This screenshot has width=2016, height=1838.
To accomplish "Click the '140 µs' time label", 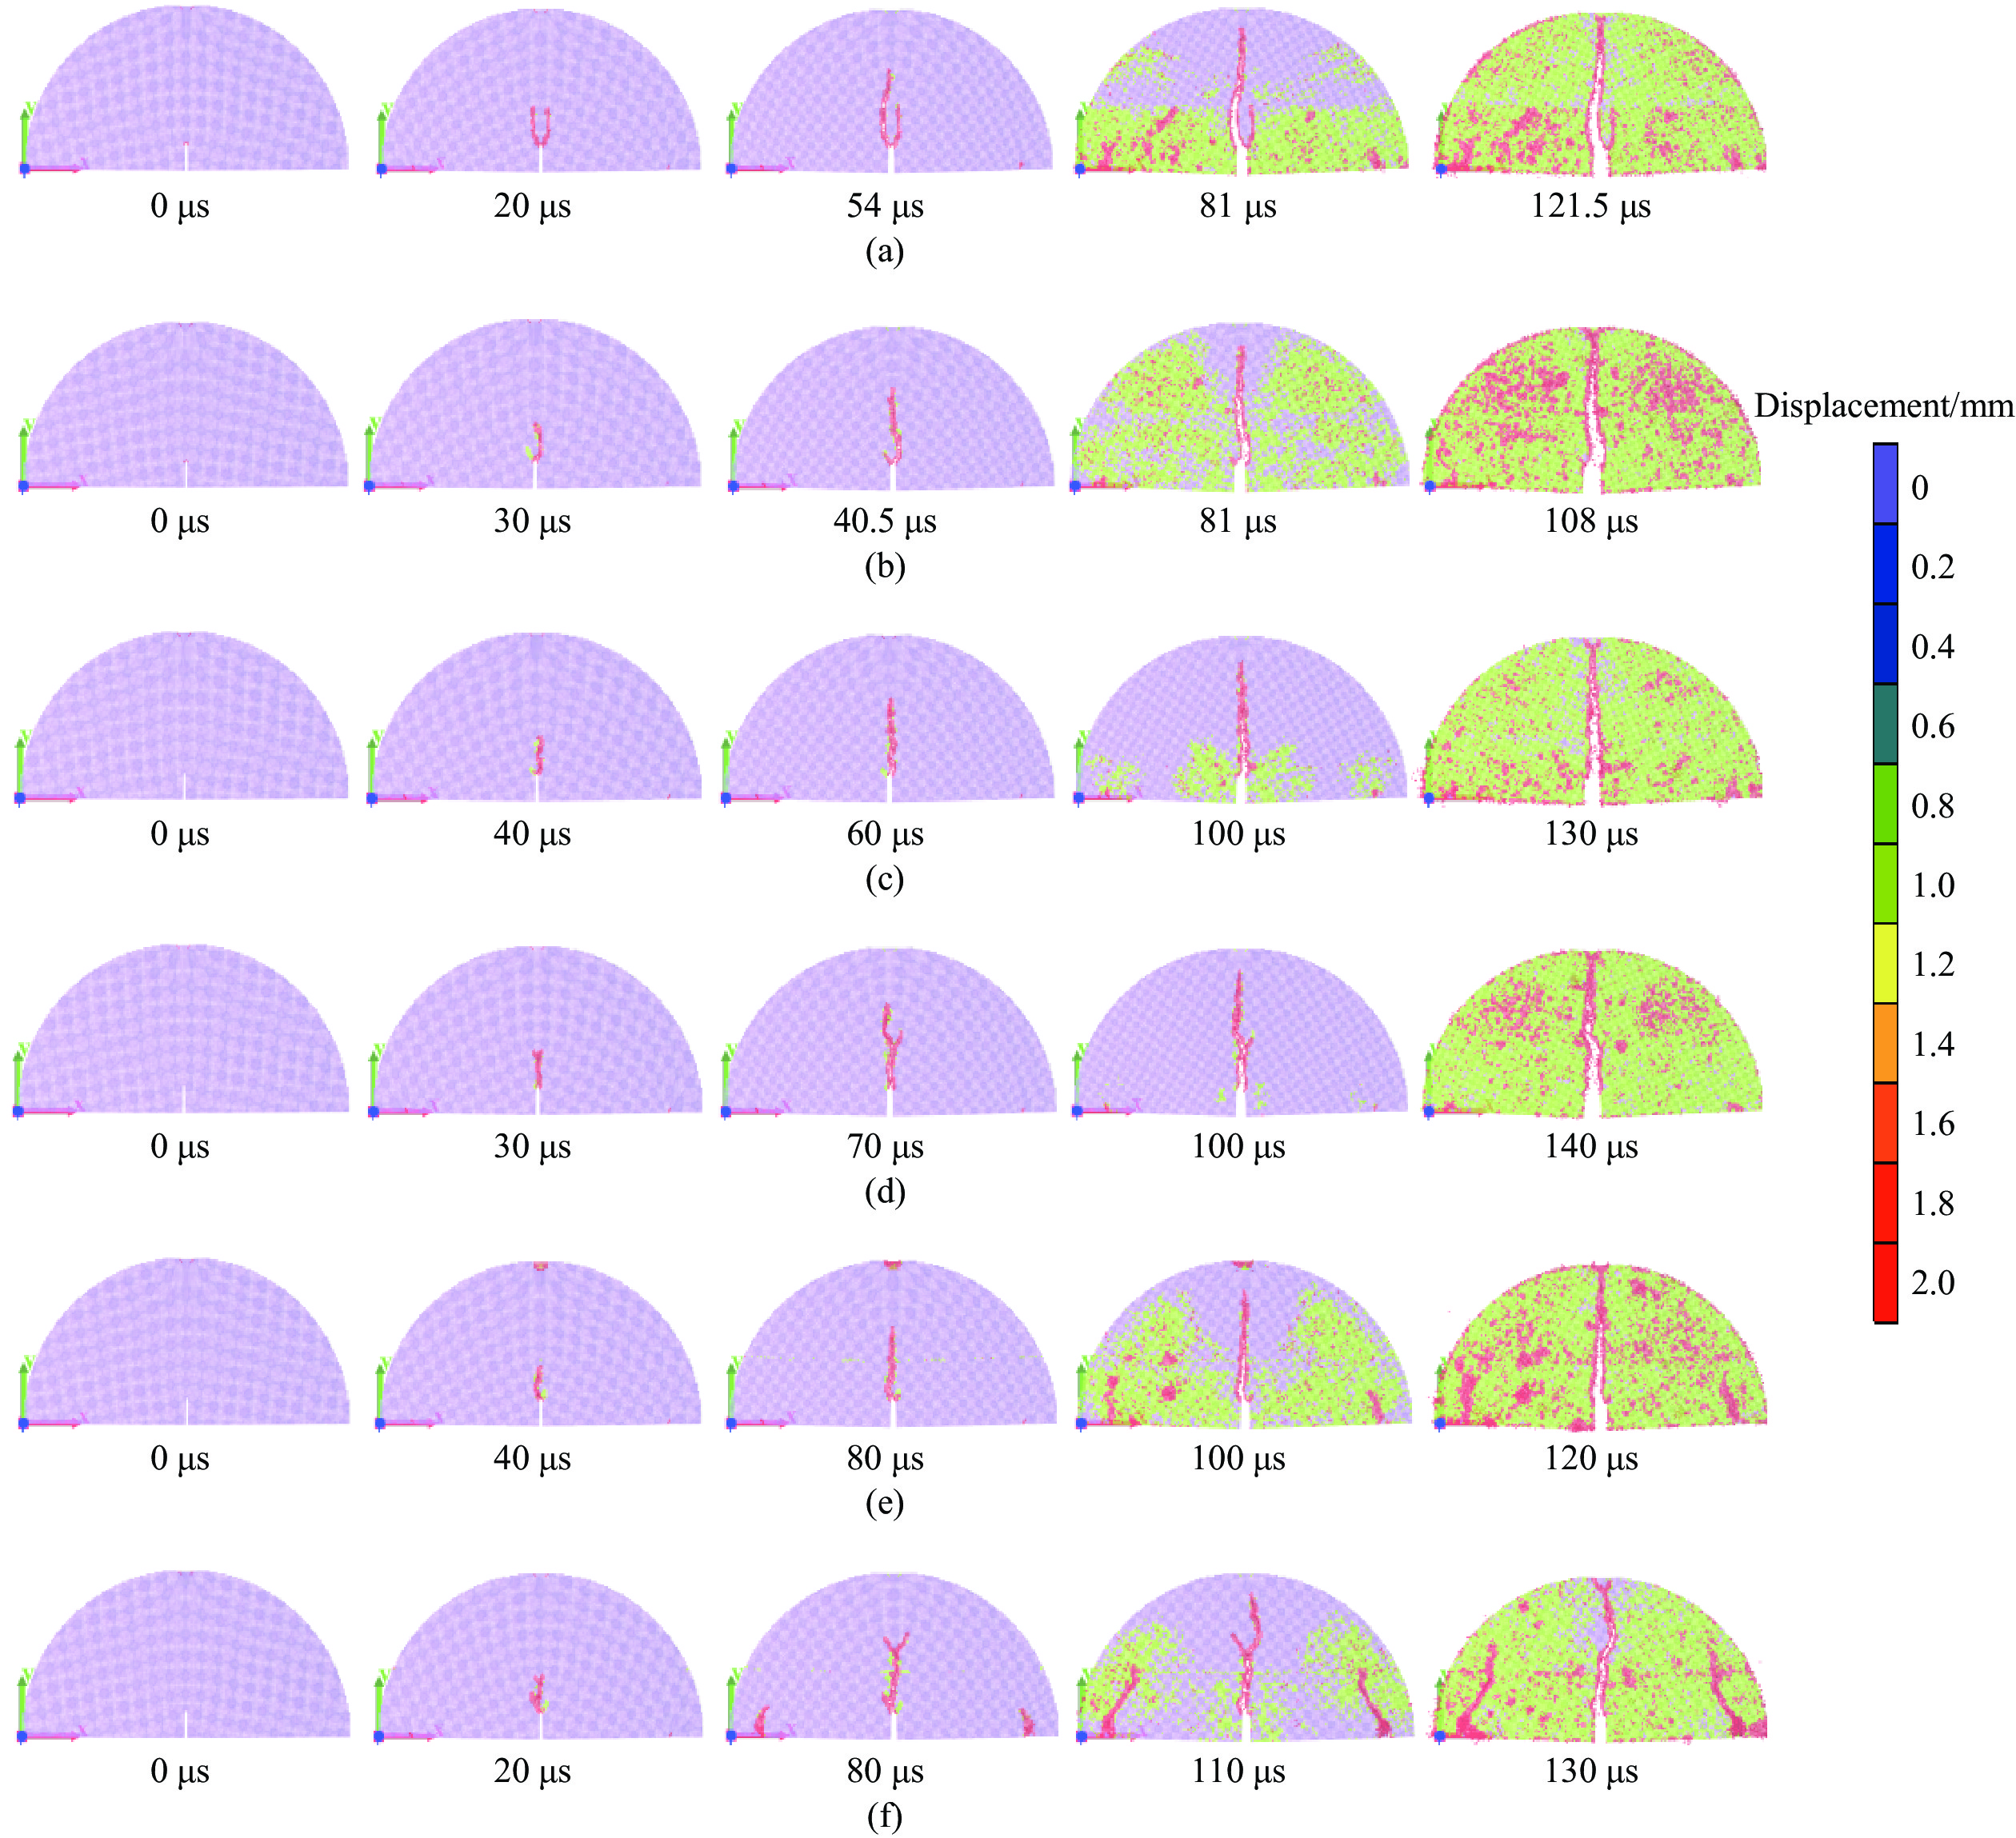I will tap(1591, 1146).
